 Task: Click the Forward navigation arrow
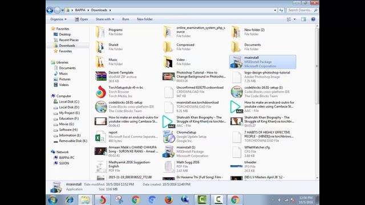coord(57,10)
